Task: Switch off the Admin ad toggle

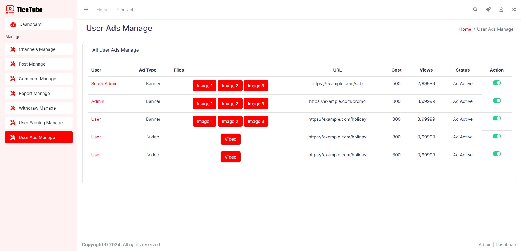Action: point(497,101)
